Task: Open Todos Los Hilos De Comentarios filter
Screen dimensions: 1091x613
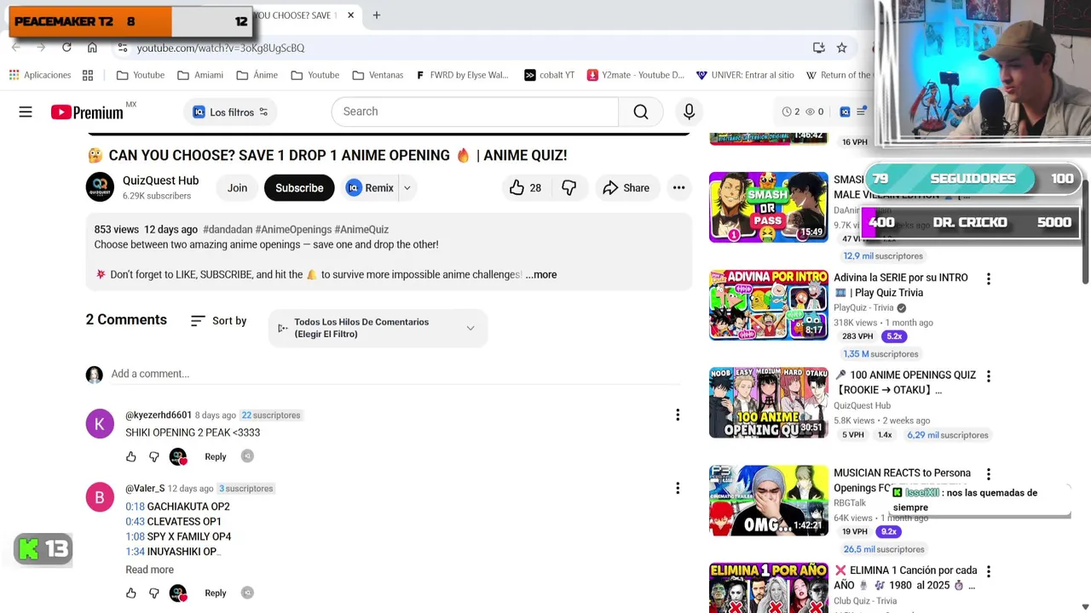Action: pos(378,328)
